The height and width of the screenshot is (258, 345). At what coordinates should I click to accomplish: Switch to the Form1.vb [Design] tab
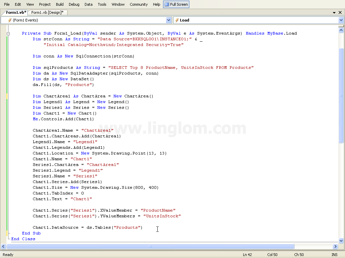(47, 12)
